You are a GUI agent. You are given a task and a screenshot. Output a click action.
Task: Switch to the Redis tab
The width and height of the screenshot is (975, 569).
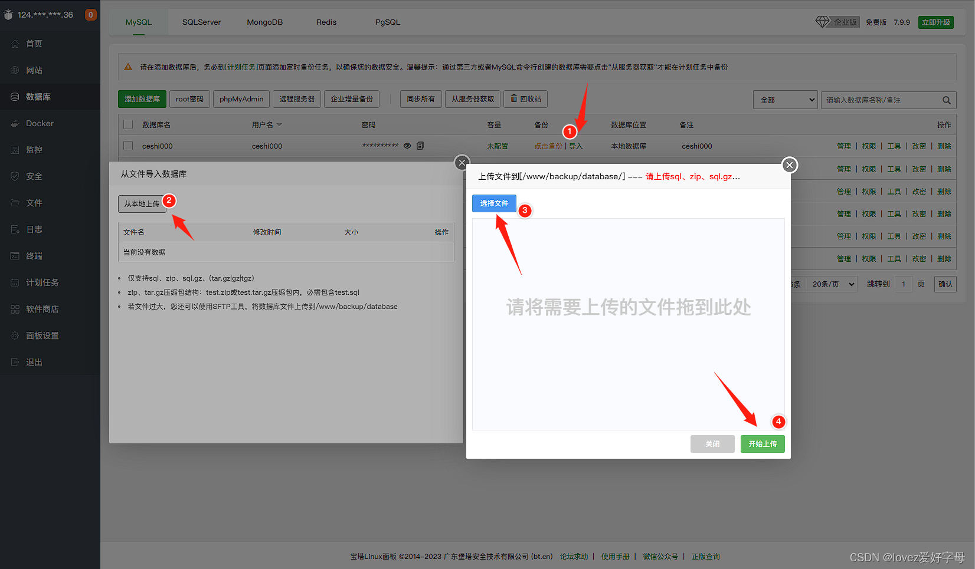click(x=326, y=22)
